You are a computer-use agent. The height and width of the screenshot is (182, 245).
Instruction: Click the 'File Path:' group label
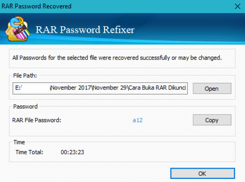coord(25,76)
